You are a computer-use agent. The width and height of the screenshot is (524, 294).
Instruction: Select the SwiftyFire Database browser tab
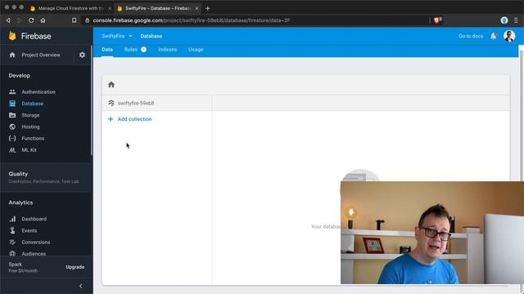point(158,8)
